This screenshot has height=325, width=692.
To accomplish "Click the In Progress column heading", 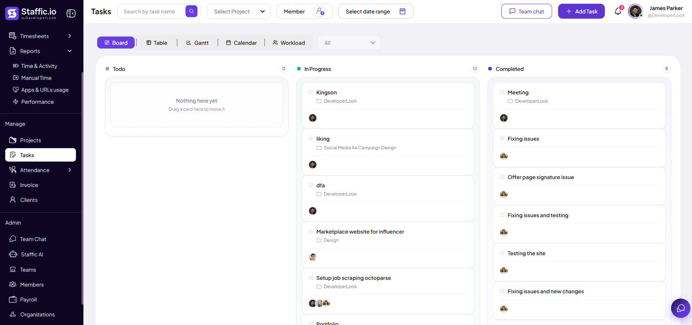I will [x=318, y=69].
